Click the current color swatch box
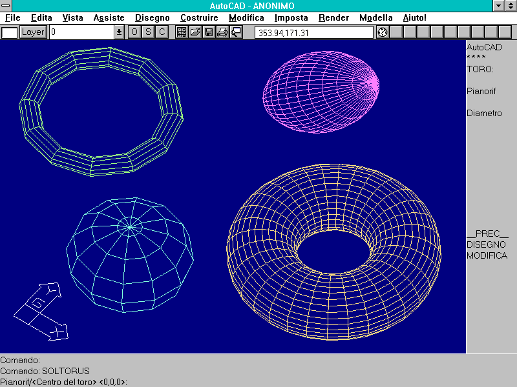The image size is (517, 387). click(10, 33)
